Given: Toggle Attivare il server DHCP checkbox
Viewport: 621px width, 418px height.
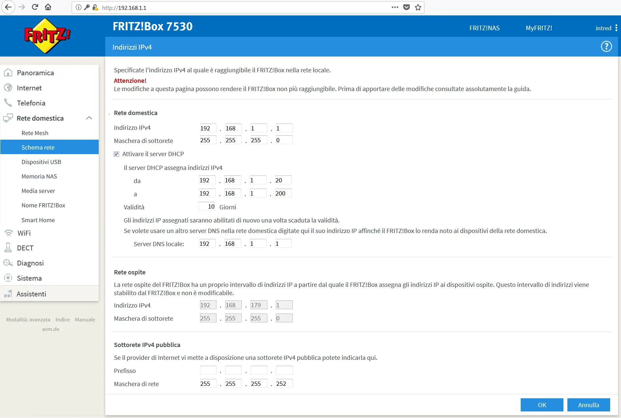Looking at the screenshot, I should pyautogui.click(x=116, y=154).
